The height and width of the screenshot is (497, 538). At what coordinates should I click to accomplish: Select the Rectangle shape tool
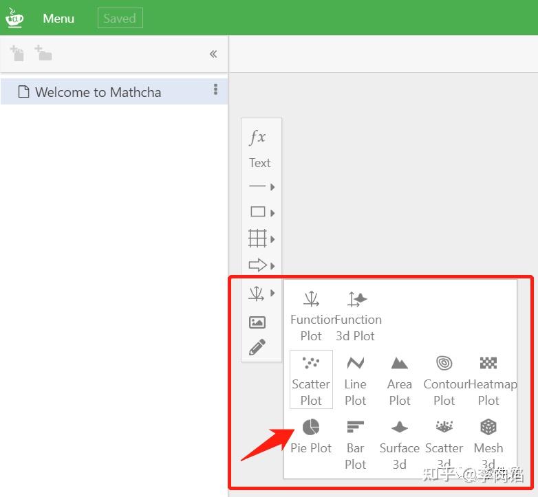(x=258, y=212)
